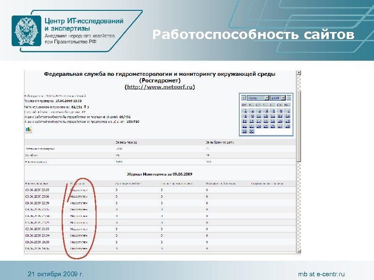Click the page scrollbar up arrow
The image size is (374, 280).
pos(299,73)
